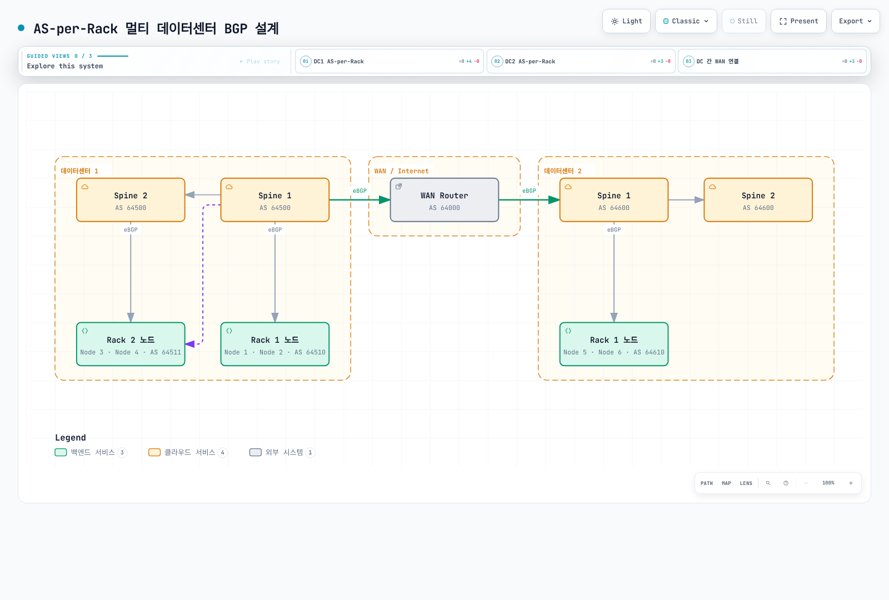Toggle PATH mode in canvas toolbar

[707, 483]
